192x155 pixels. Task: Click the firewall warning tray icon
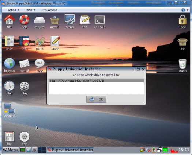point(142,150)
